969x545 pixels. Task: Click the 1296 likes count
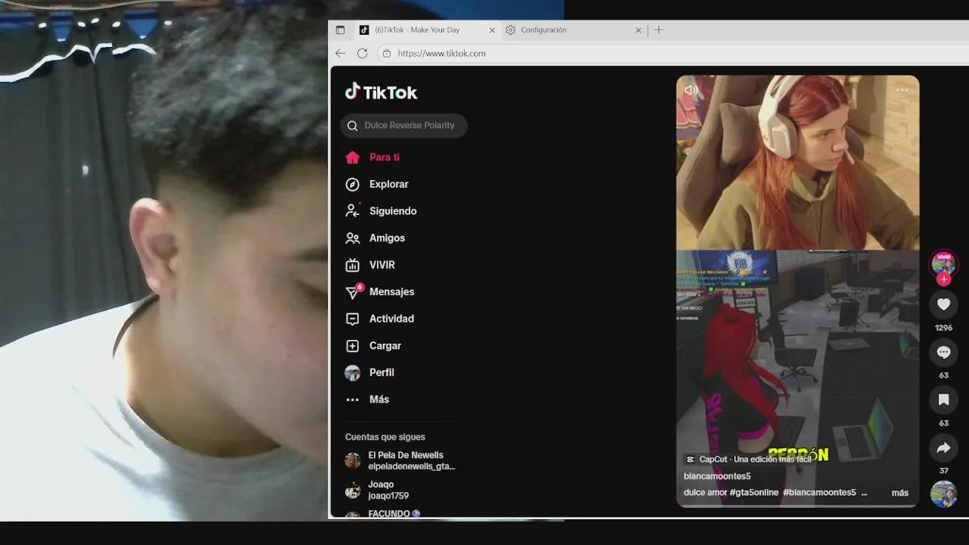tap(943, 328)
